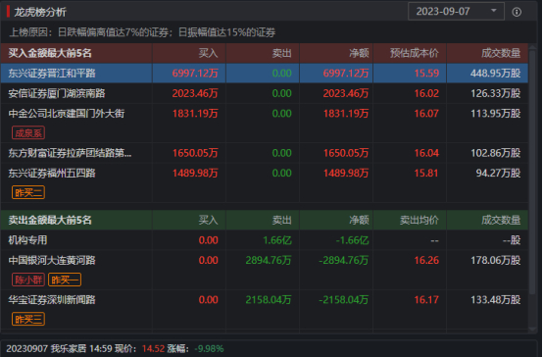Click the 陈小群 tag
The height and width of the screenshot is (357, 543).
(28, 280)
